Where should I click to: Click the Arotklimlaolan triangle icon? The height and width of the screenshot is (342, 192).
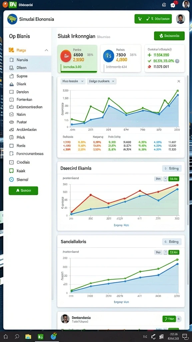point(12,130)
